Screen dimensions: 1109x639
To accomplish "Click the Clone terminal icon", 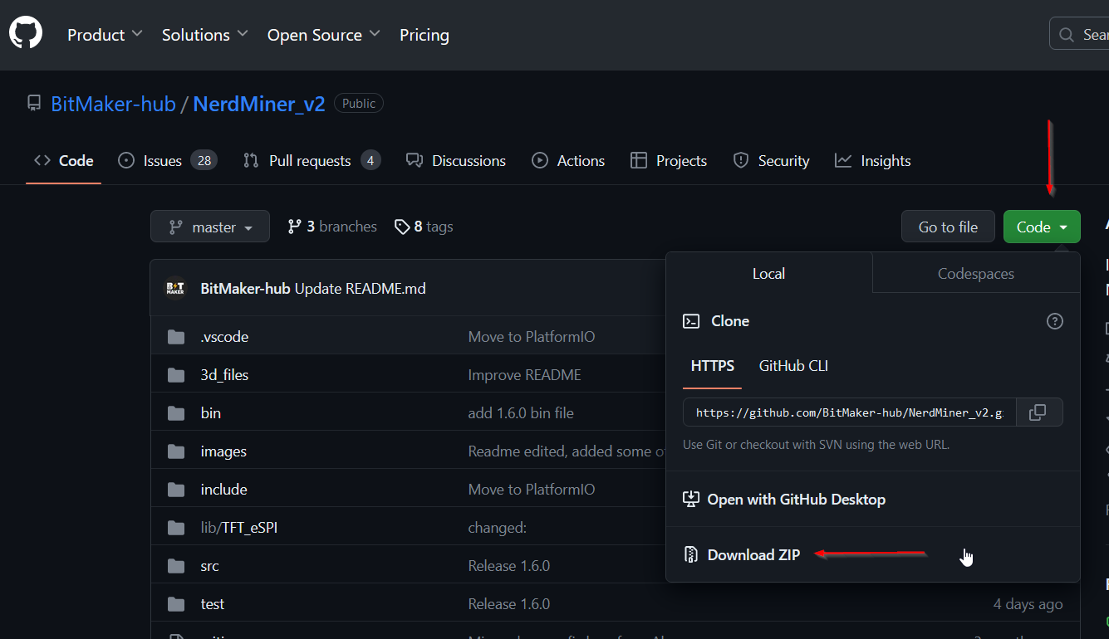I will tap(691, 321).
